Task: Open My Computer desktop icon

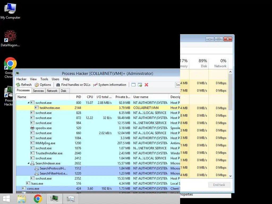Action: click(10, 11)
